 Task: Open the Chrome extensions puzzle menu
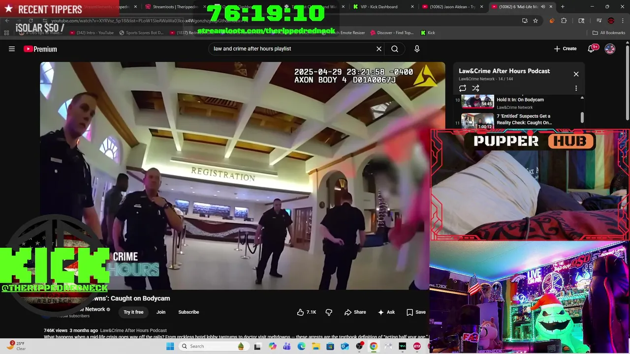564,21
